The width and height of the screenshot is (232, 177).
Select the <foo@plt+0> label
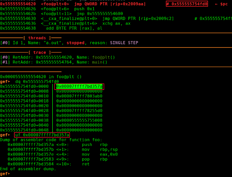coord(55,4)
